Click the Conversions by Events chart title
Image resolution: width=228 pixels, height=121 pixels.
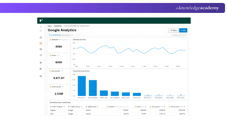[81, 71]
